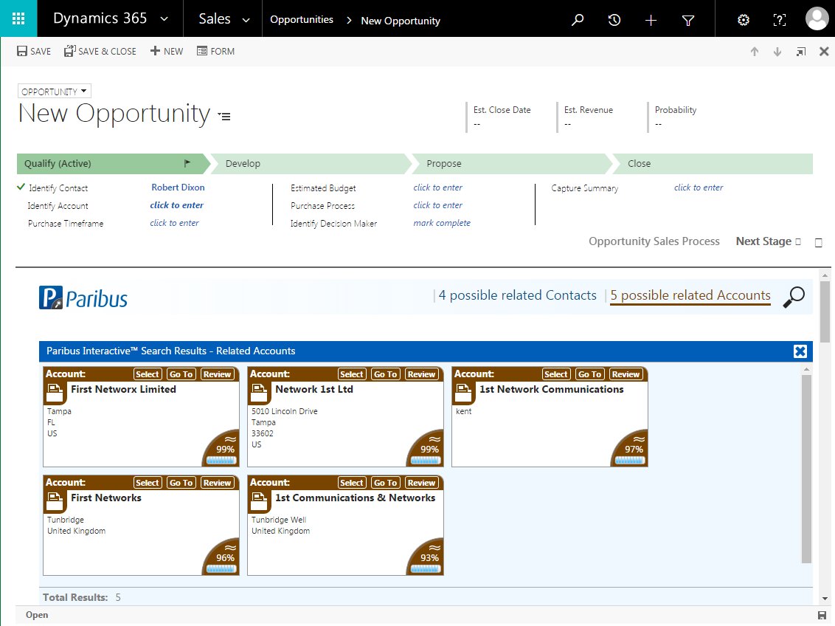The height and width of the screenshot is (626, 835).
Task: Select the Close stage
Action: pos(713,164)
